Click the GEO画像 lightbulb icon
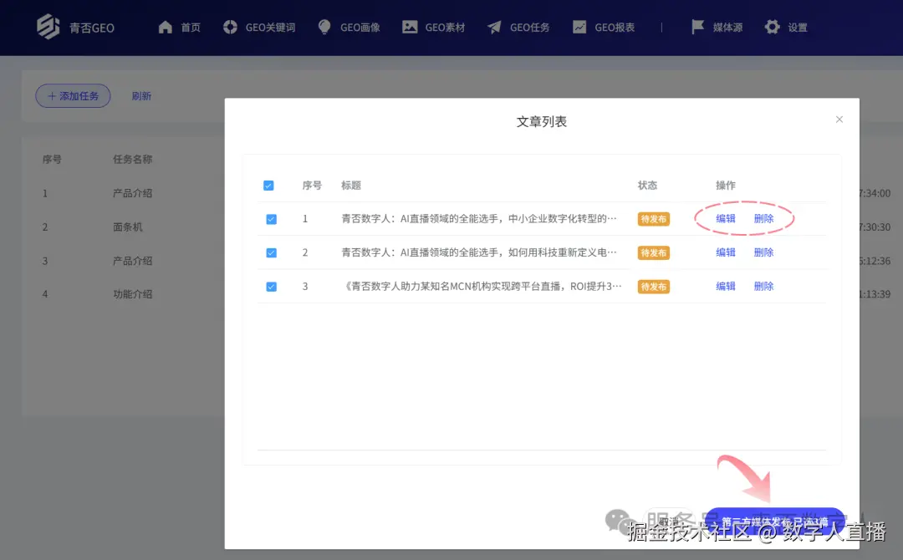The image size is (903, 560). 324,27
